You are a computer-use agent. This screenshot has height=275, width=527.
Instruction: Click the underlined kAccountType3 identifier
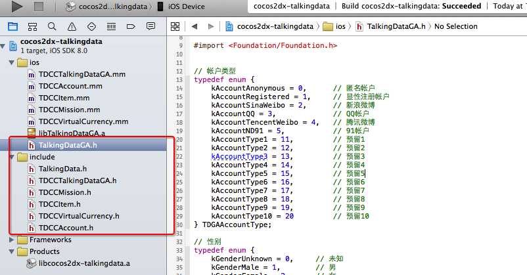coord(239,156)
